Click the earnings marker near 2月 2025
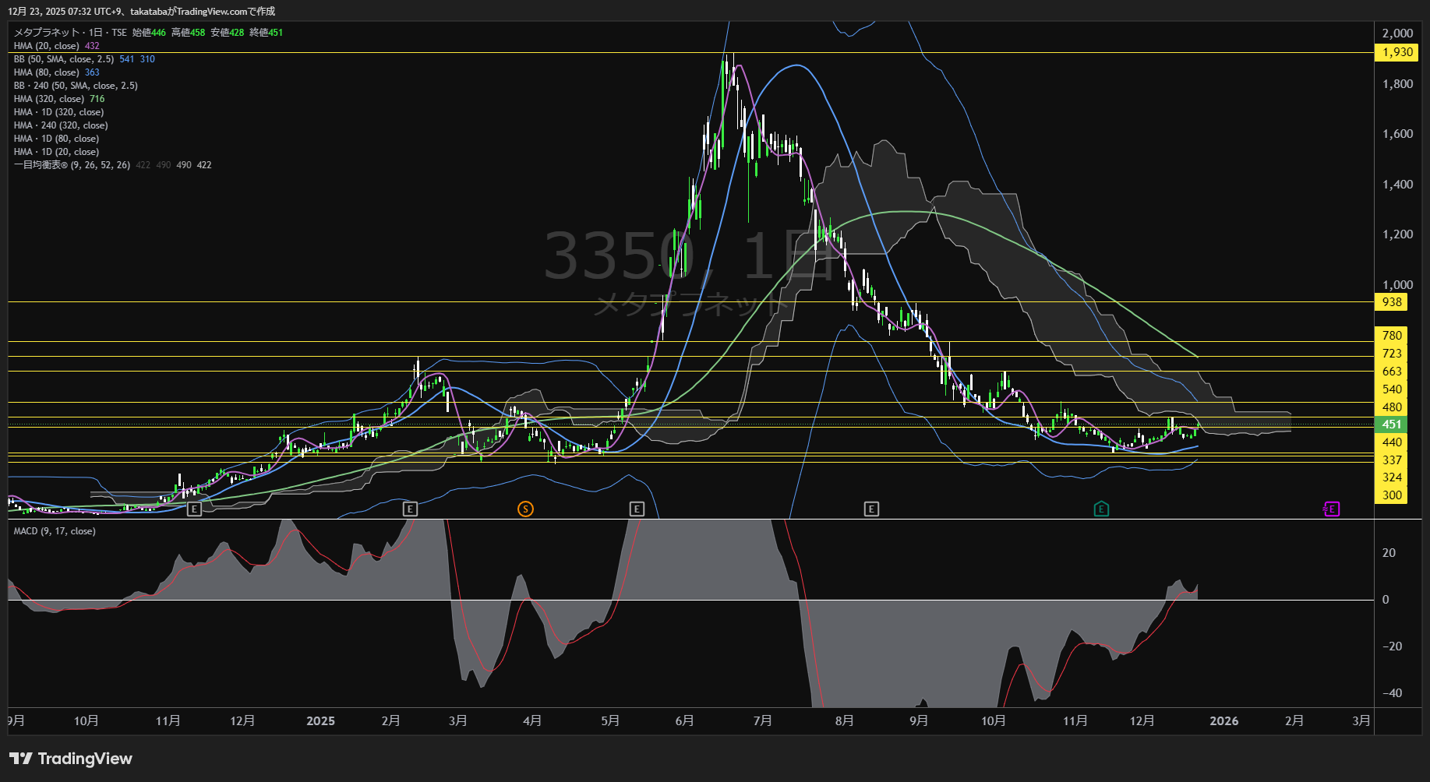This screenshot has width=1430, height=782. [410, 509]
